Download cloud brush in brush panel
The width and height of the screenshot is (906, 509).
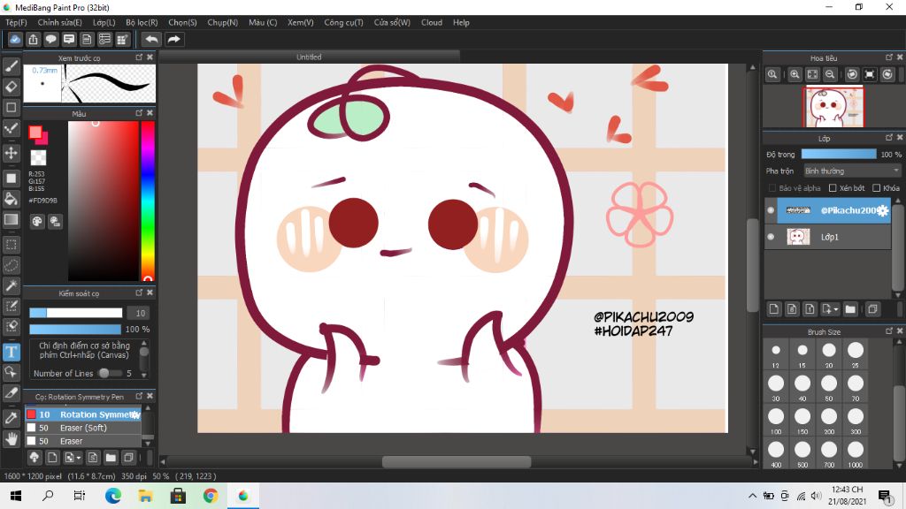coord(35,458)
